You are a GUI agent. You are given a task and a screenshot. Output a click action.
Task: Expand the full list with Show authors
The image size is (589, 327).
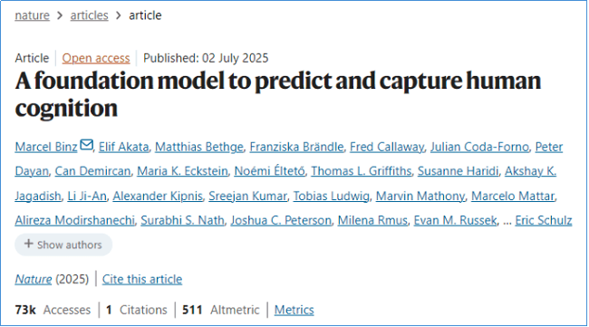[x=63, y=245]
